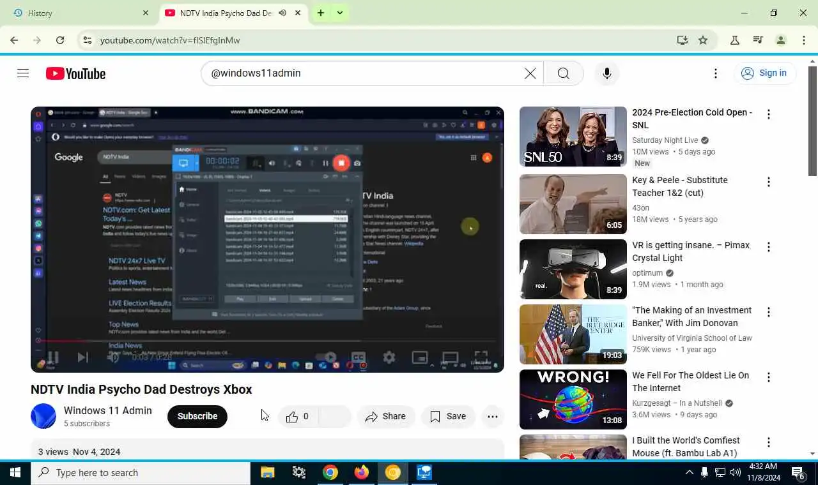View site information icon in address bar
Viewport: 818px width, 485px height.
[88, 40]
